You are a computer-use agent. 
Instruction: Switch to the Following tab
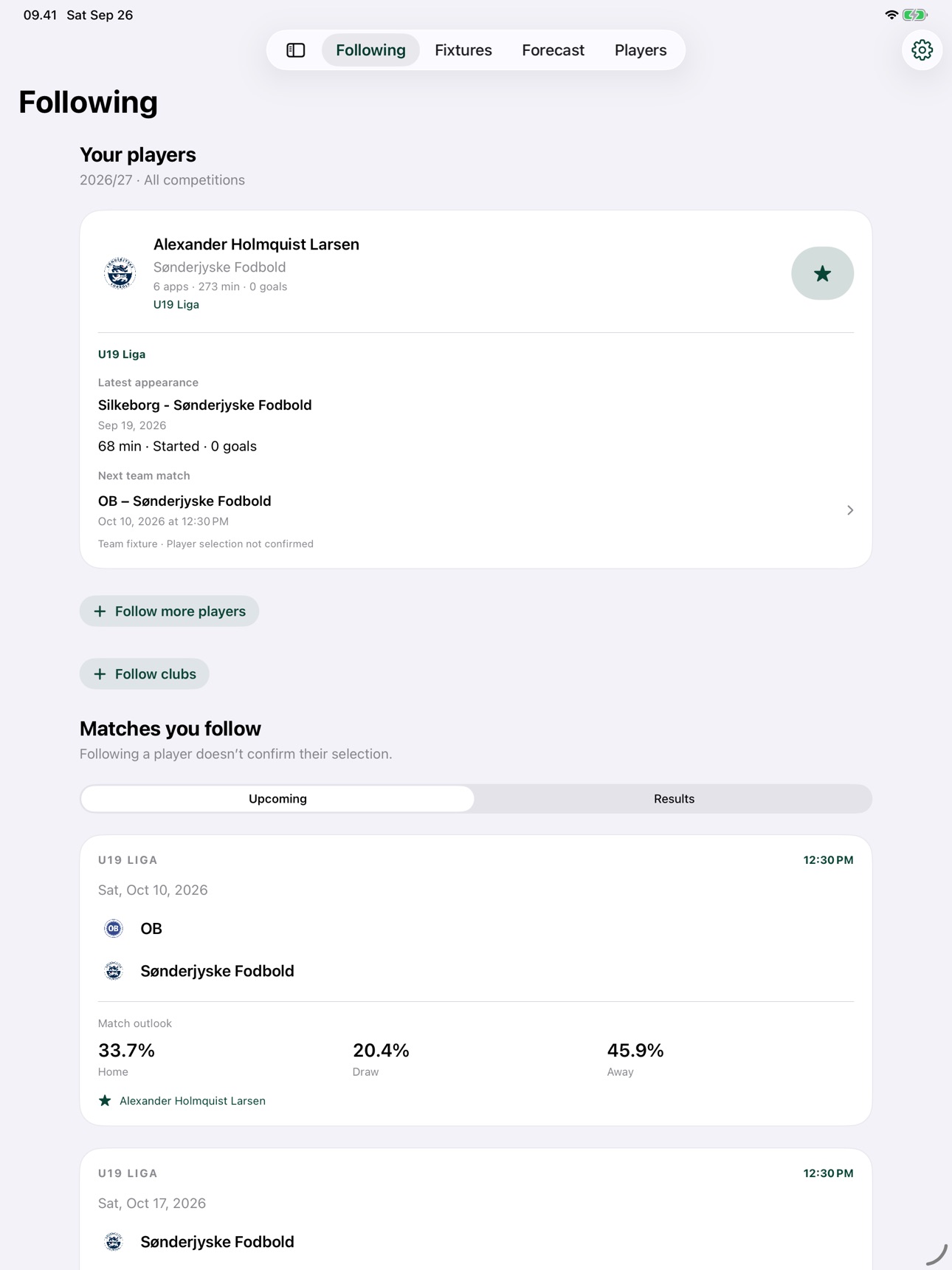[370, 50]
